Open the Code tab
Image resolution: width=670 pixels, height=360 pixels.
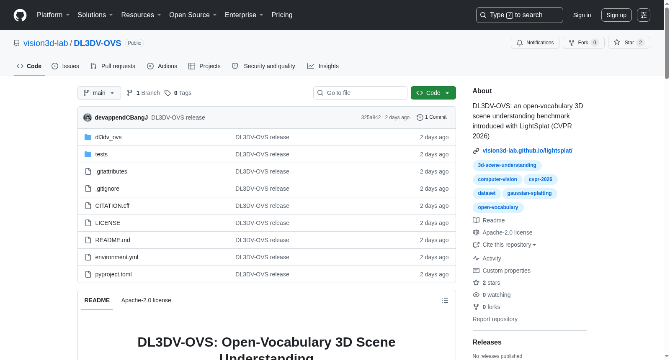pyautogui.click(x=29, y=66)
